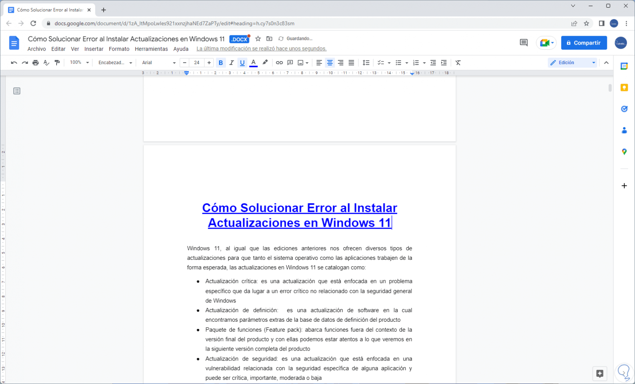Open the zoom level dropdown

pos(79,63)
